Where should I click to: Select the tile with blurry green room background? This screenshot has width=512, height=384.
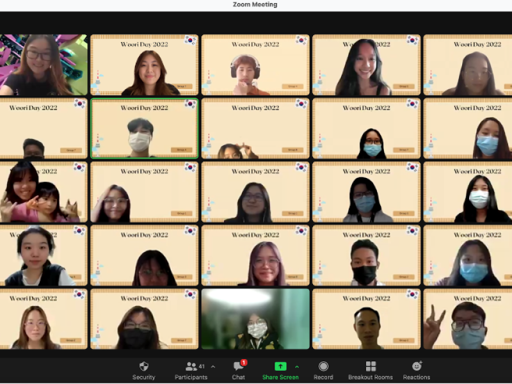(x=255, y=319)
